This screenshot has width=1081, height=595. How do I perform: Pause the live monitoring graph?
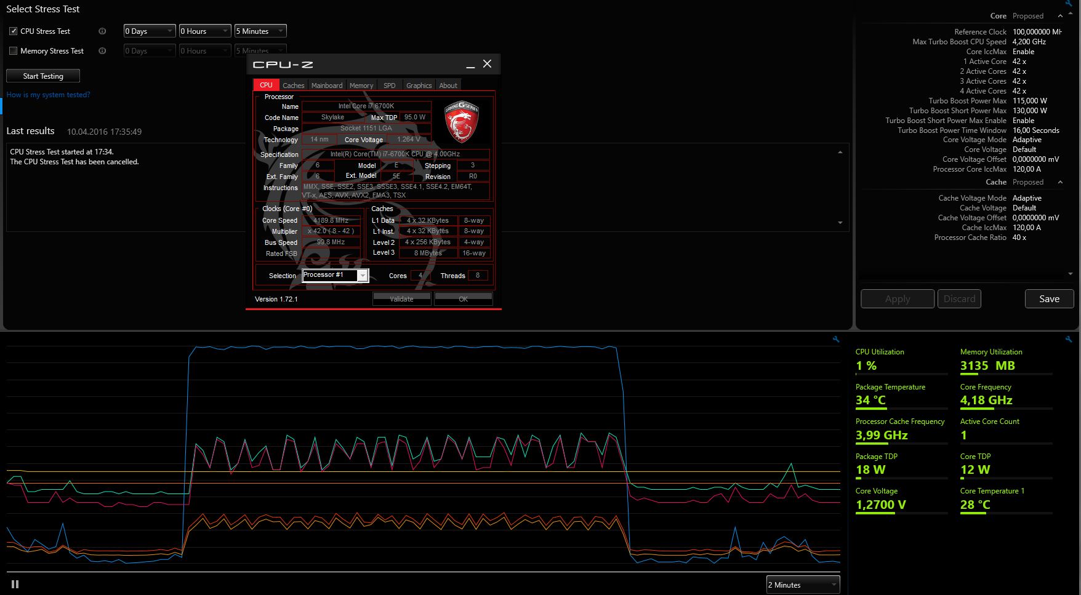coord(15,585)
